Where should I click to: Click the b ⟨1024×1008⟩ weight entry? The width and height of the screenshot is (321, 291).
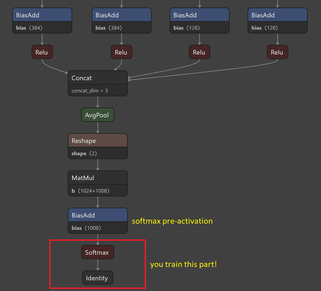90,190
